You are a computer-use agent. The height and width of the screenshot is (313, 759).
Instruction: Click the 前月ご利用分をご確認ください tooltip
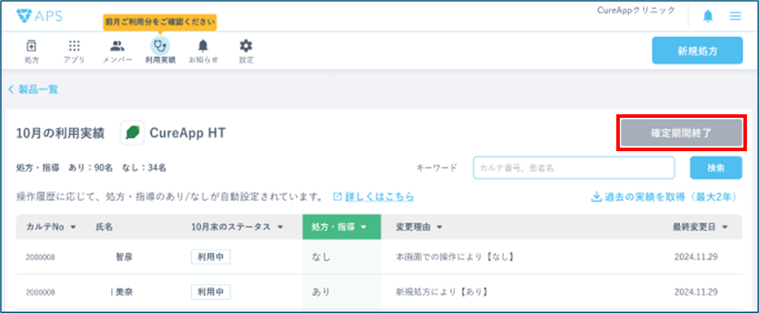pyautogui.click(x=160, y=22)
